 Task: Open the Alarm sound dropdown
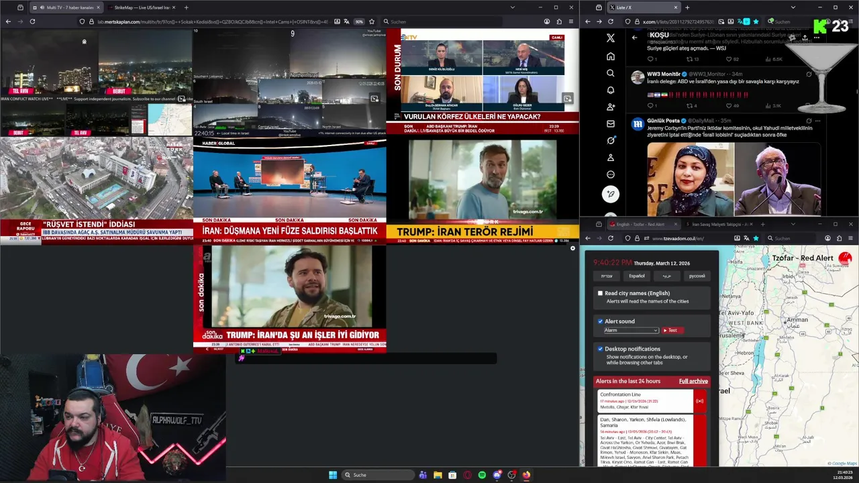pyautogui.click(x=631, y=330)
